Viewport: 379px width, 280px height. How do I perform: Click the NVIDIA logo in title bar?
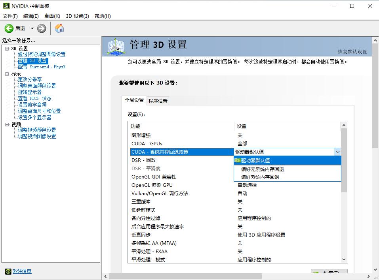[6, 6]
